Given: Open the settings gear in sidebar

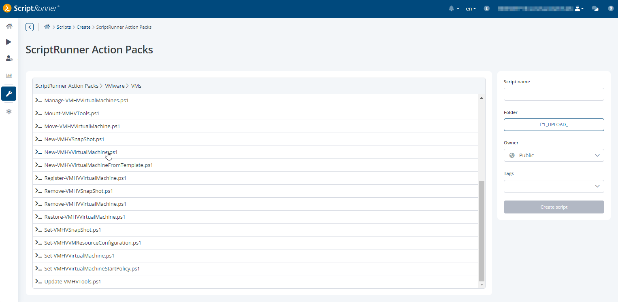Looking at the screenshot, I should (x=9, y=112).
